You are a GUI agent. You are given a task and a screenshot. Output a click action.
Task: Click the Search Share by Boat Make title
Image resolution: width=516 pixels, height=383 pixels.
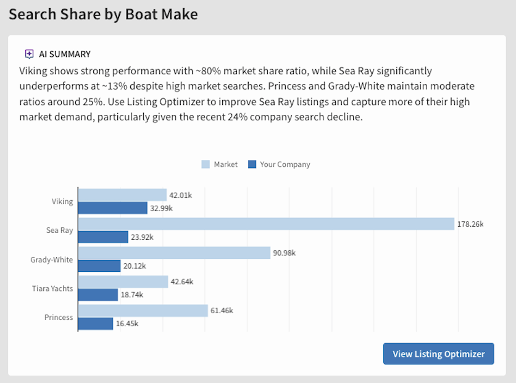103,14
